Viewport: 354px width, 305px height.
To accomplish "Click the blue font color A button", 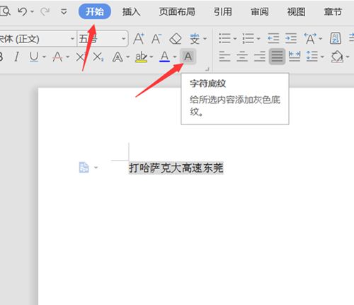I will coord(164,57).
